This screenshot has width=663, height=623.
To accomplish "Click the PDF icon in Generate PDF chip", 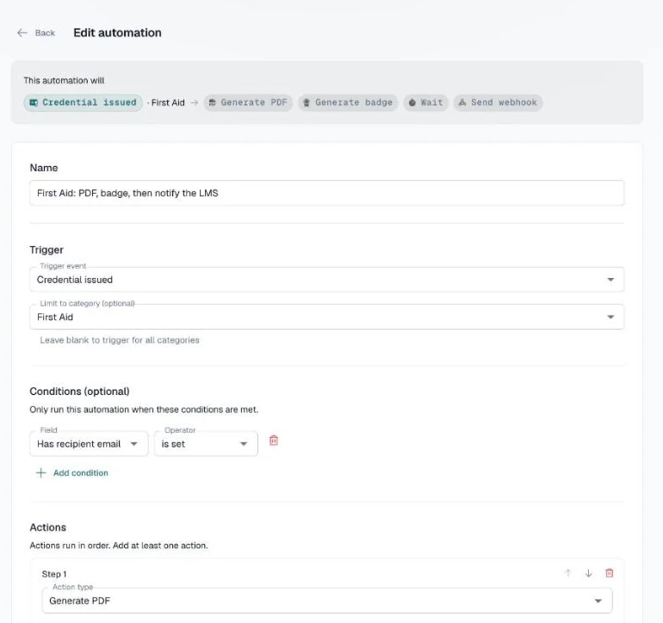I will tap(213, 102).
